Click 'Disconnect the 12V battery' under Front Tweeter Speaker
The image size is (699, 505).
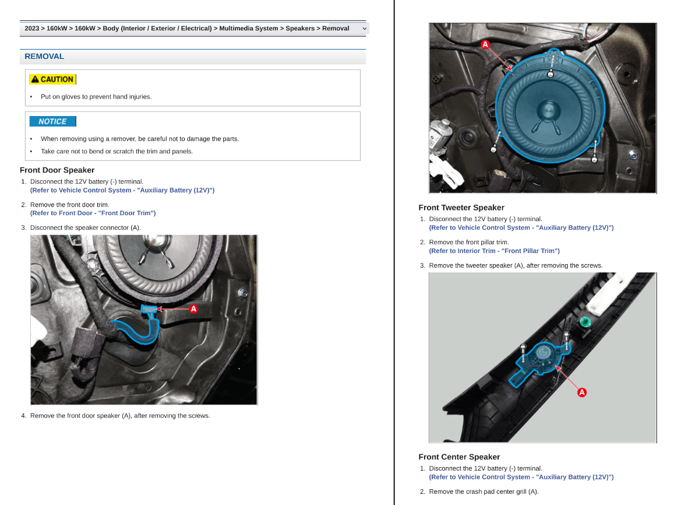(486, 219)
